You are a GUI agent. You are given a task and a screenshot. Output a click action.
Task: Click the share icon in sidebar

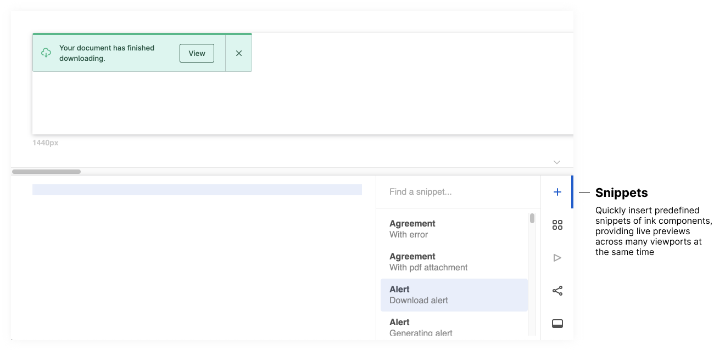pos(557,291)
